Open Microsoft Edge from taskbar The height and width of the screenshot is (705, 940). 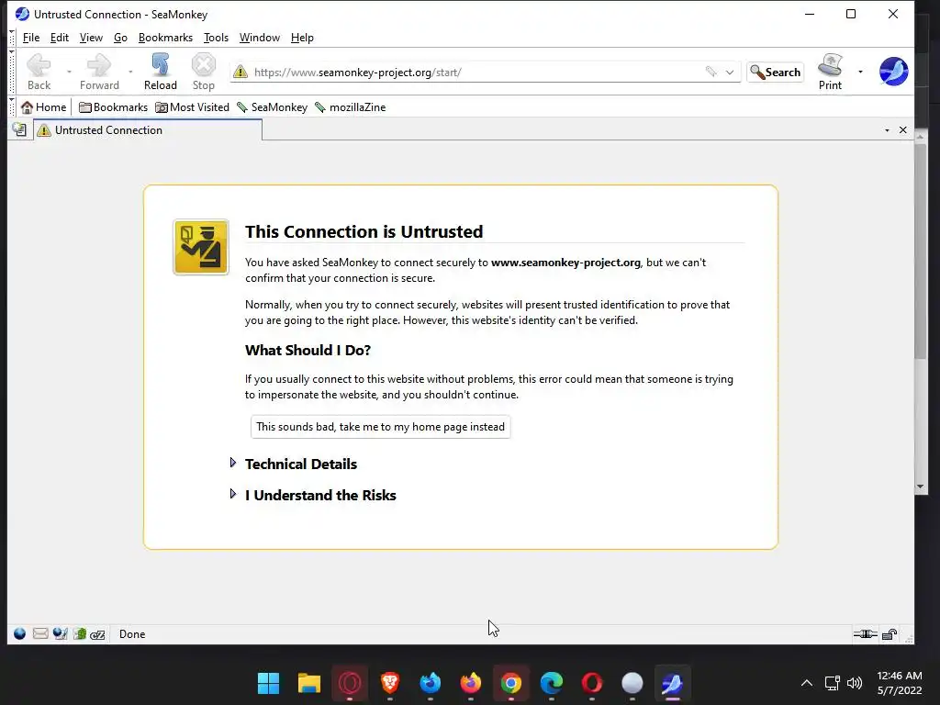[x=552, y=683]
